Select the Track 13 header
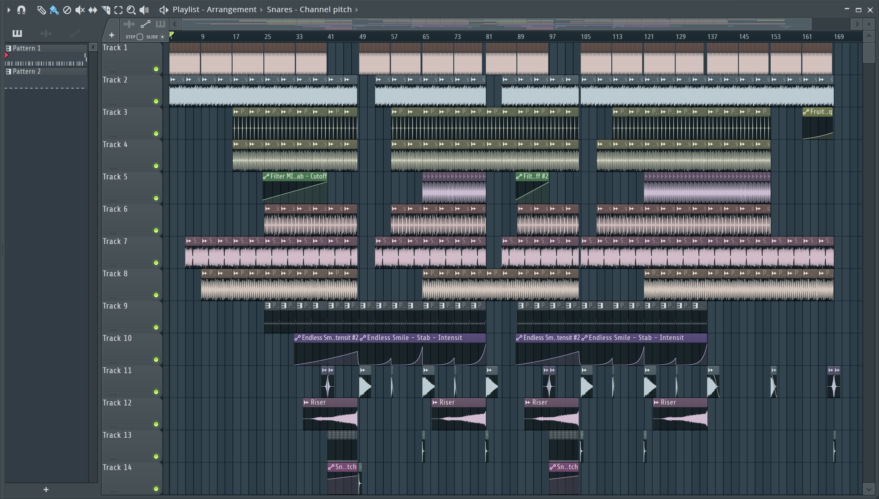 [x=132, y=446]
